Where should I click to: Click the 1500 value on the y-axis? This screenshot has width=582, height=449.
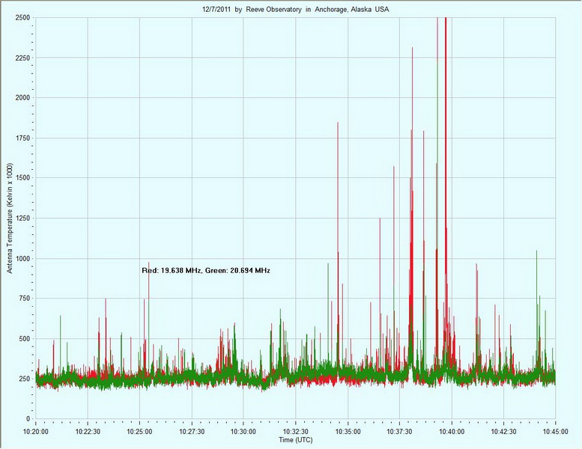click(x=22, y=178)
